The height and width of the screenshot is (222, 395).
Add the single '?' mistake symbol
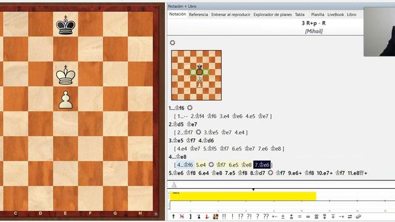(257, 216)
